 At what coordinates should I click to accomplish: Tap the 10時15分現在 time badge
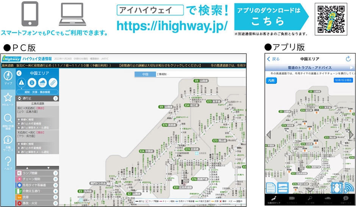tap(343, 80)
